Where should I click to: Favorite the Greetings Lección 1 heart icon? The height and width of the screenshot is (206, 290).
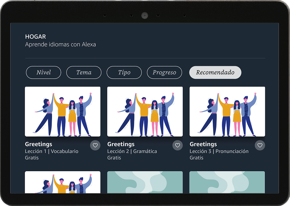click(x=95, y=145)
